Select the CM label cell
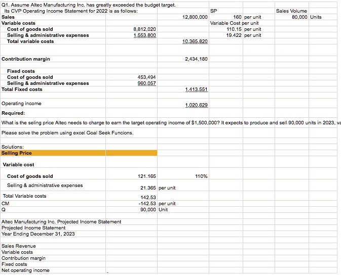341x279 pixels. point(53,204)
